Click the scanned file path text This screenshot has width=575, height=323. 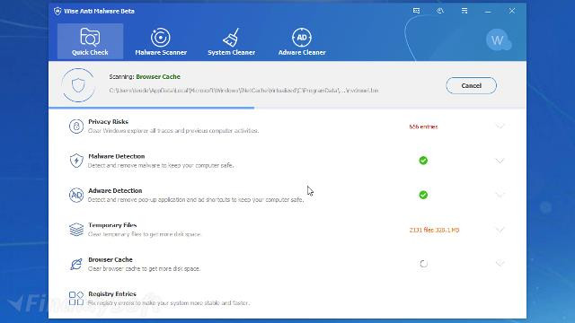pos(243,90)
